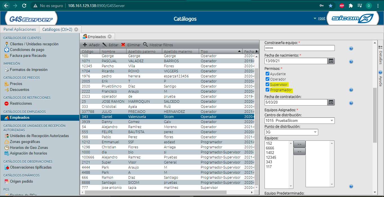Click help icon beside Fecha de contratación
This screenshot has width=384, height=197.
(x=351, y=103)
